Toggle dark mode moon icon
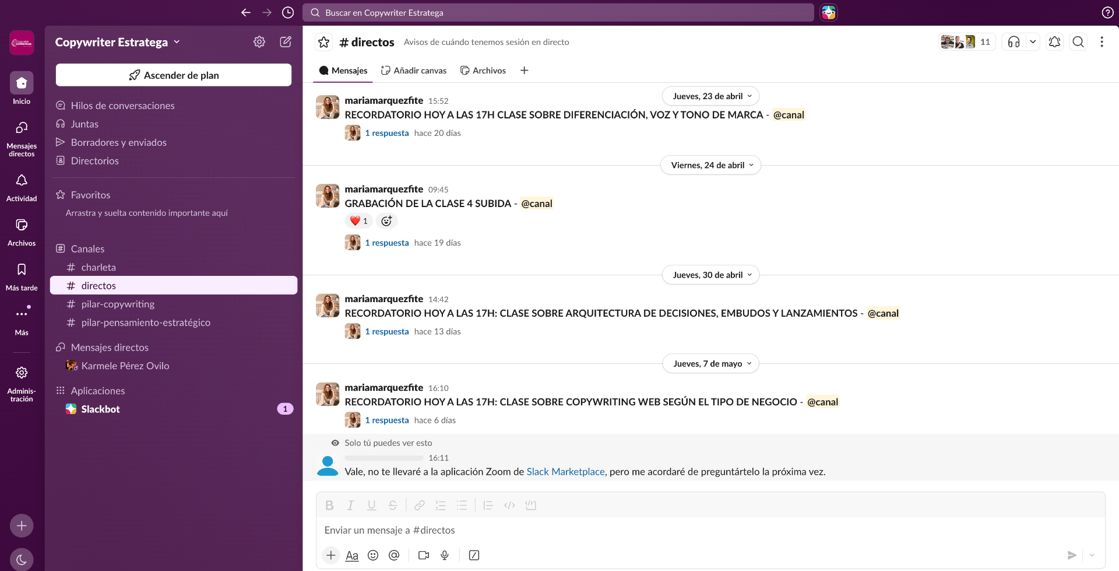 pos(22,560)
